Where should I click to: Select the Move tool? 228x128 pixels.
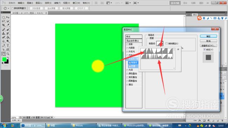point(8,18)
